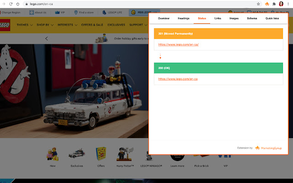This screenshot has width=293, height=183.
Task: Switch to the Headings tab
Action: [184, 18]
